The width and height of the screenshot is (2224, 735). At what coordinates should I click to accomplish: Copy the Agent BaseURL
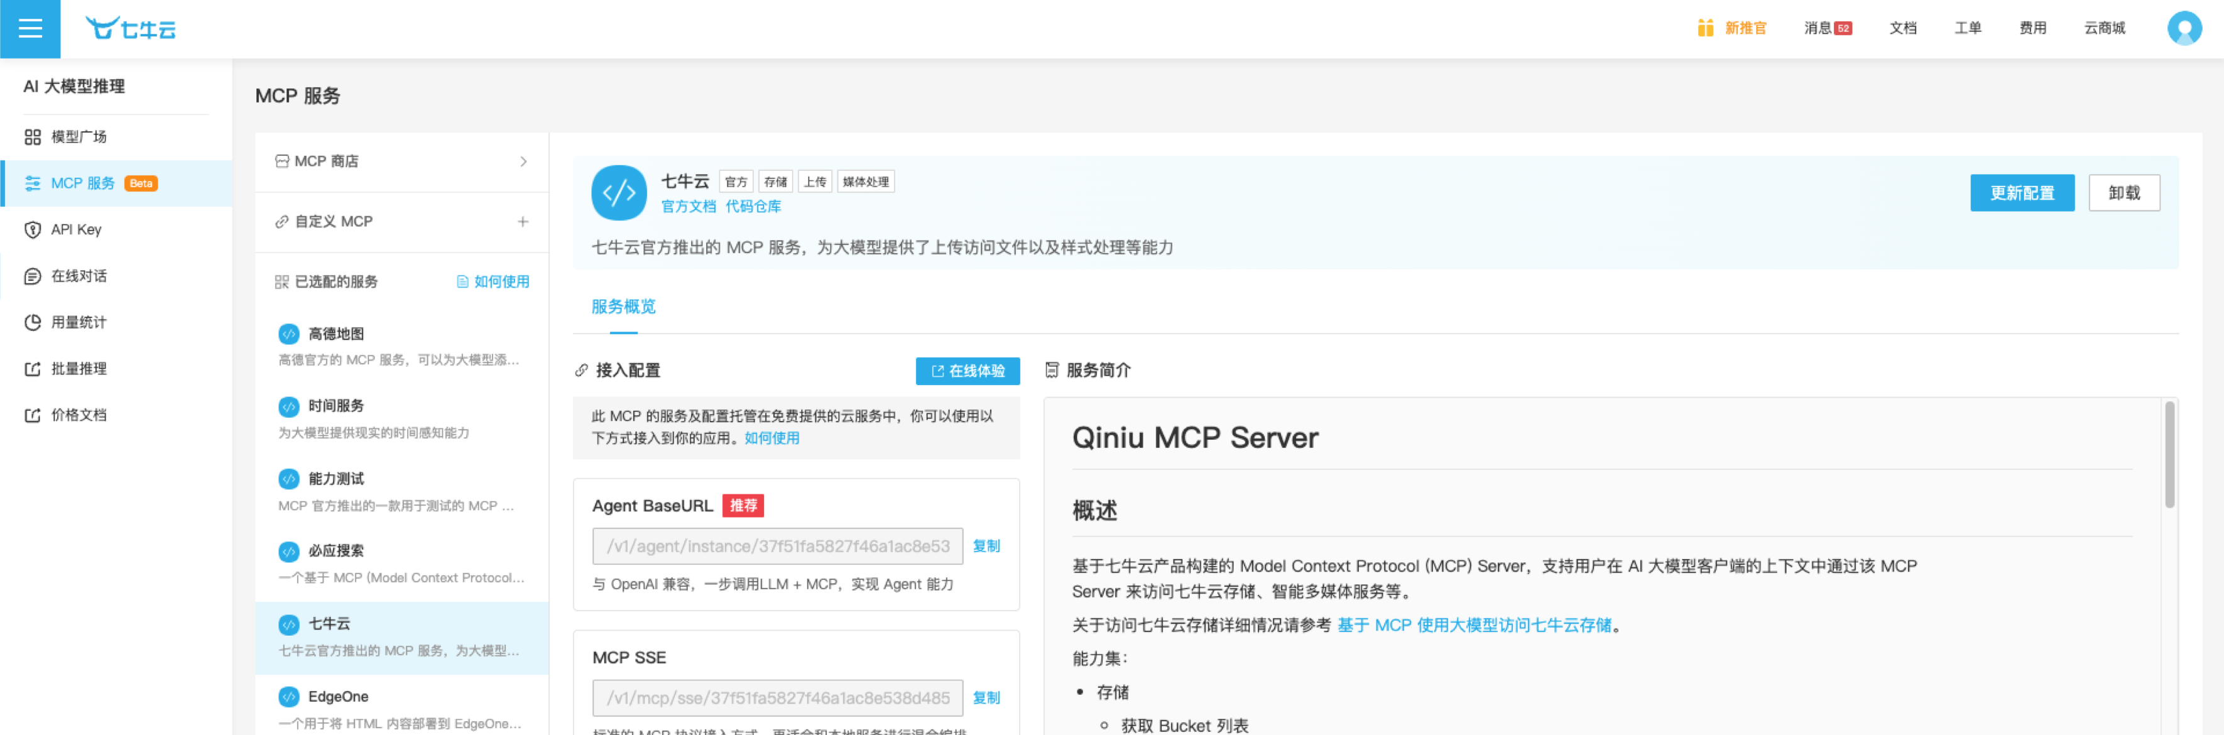click(986, 546)
